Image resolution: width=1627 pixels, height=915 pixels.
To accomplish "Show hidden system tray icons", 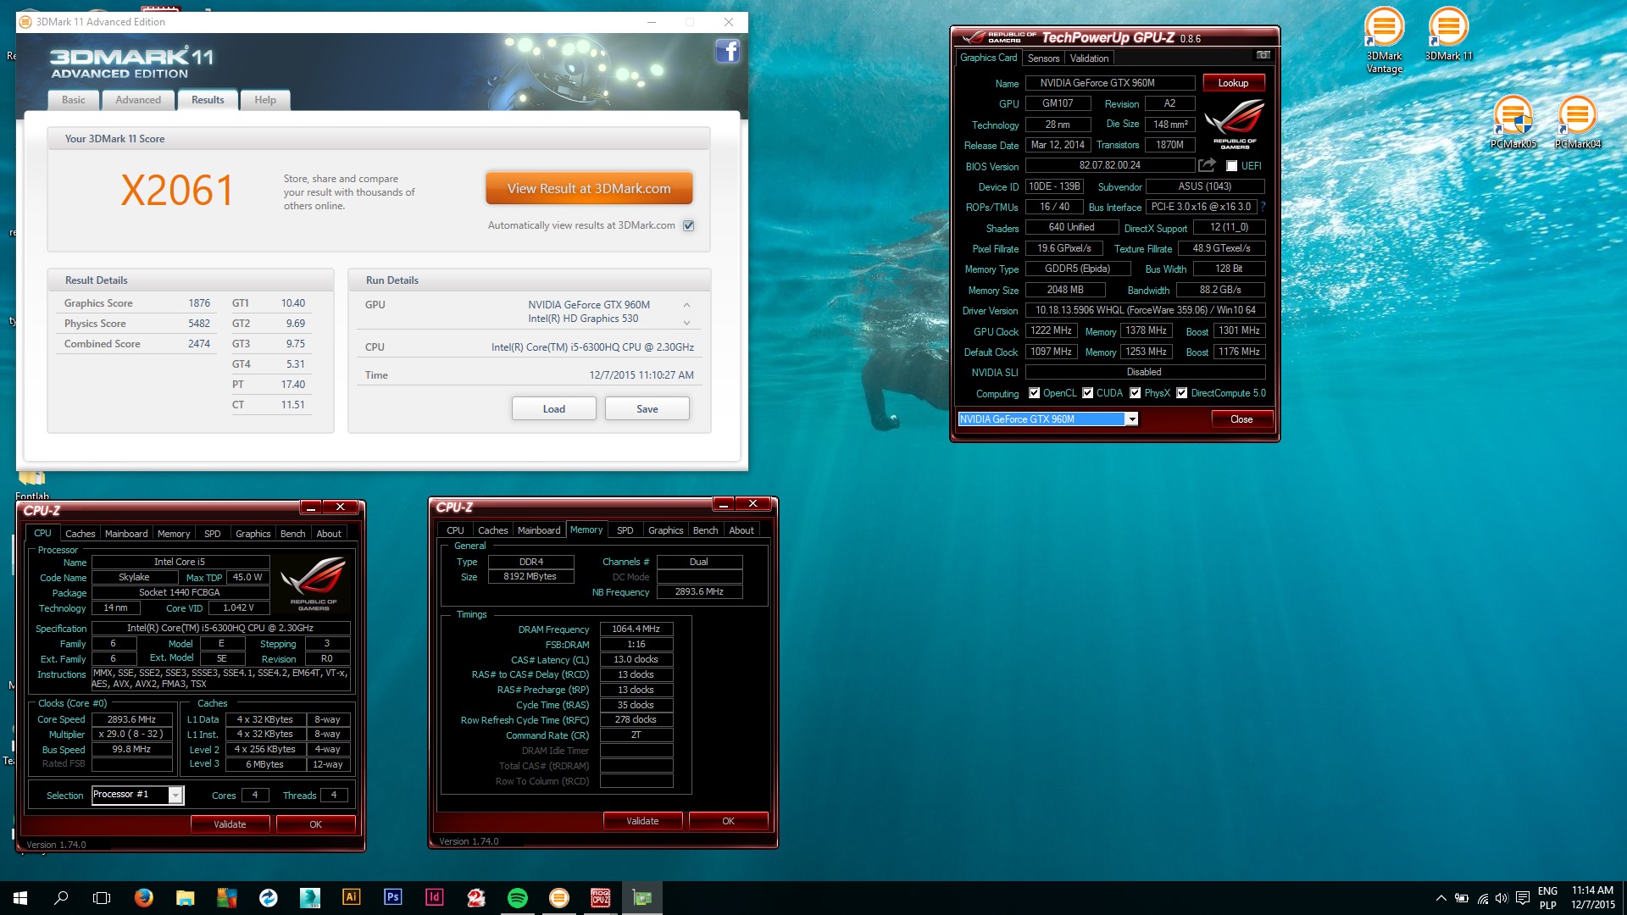I will click(x=1441, y=898).
